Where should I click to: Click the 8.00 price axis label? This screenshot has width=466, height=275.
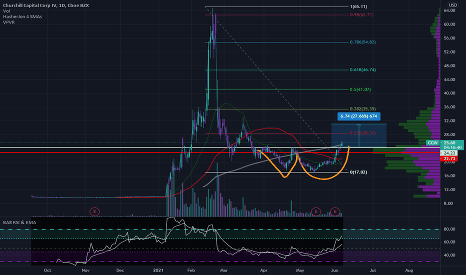click(x=448, y=203)
